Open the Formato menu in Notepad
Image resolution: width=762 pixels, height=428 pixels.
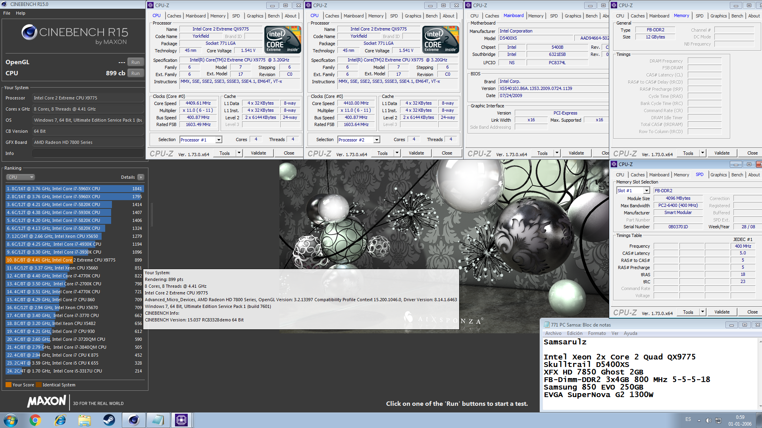click(597, 333)
